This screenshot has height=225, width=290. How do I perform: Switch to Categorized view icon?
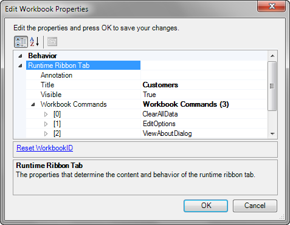tap(21, 42)
